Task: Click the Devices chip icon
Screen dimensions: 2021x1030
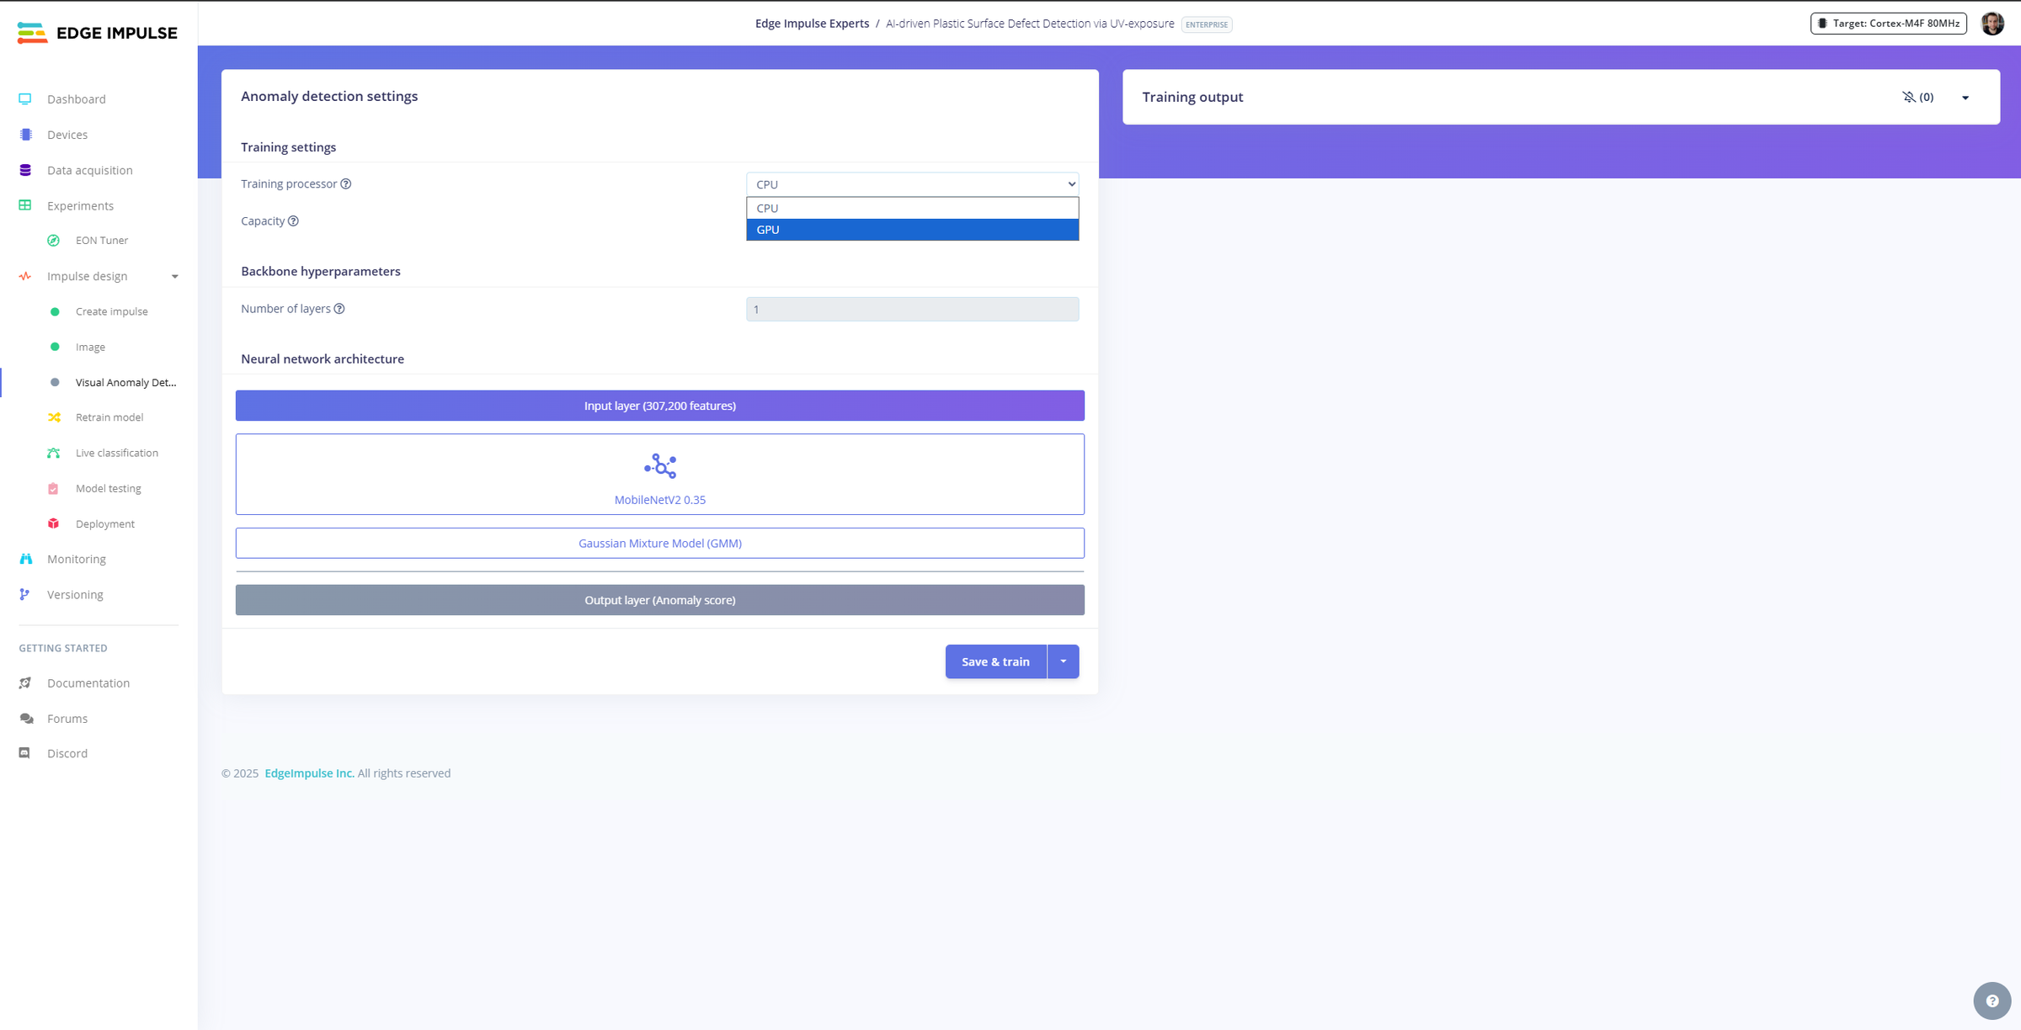Action: pos(25,135)
